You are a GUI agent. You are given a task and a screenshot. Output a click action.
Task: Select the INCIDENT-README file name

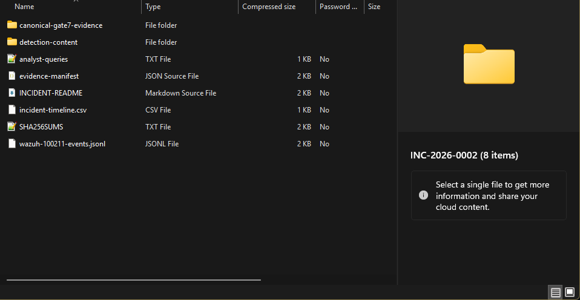pos(51,93)
